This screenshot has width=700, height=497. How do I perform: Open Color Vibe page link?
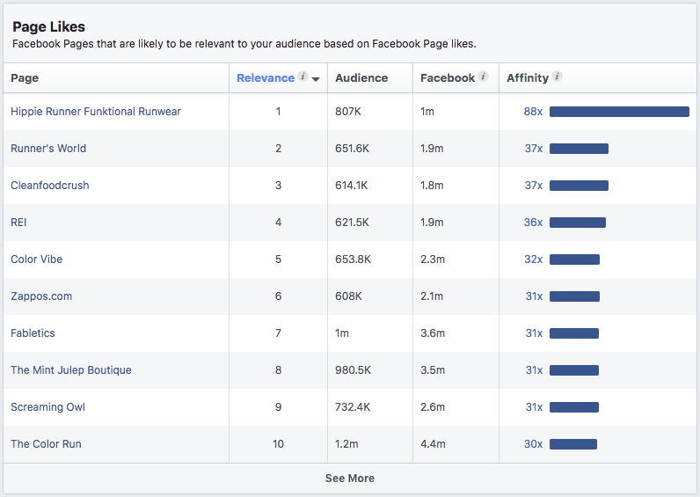click(37, 259)
